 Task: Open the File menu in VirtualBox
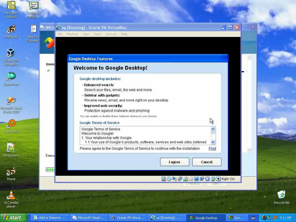(x=60, y=34)
